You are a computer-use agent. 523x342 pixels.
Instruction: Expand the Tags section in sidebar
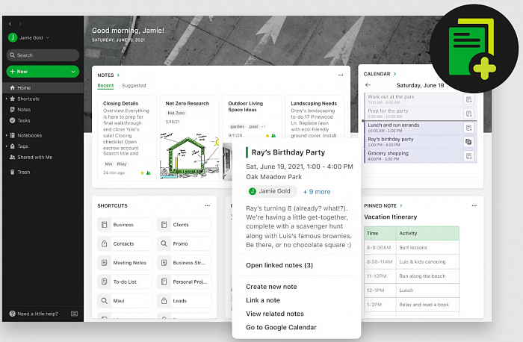tap(7, 146)
